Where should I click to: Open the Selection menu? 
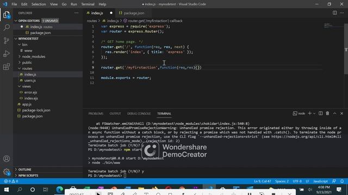[39, 4]
